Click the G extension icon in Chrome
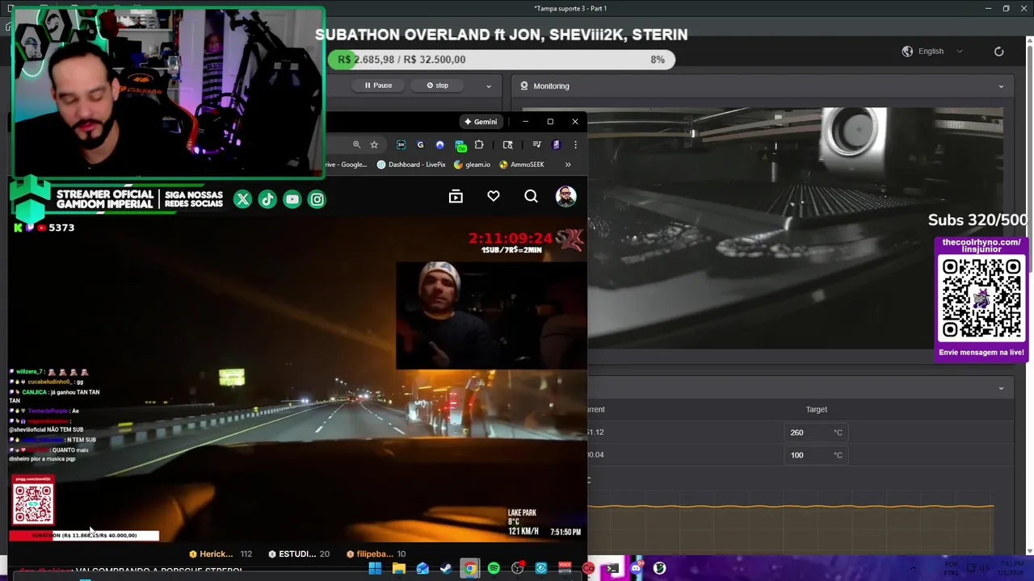1034x581 pixels. tap(420, 144)
